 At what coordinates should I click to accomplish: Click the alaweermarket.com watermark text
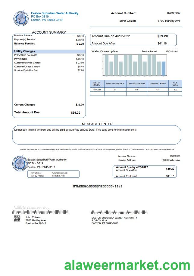[127, 265]
